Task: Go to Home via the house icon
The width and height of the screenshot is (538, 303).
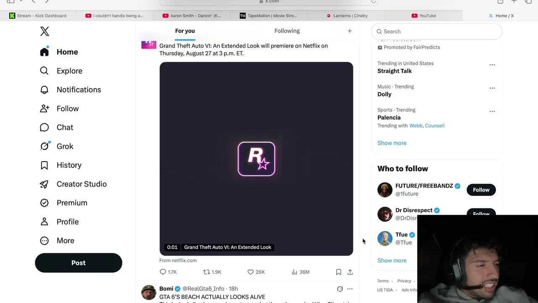Action: [x=44, y=52]
